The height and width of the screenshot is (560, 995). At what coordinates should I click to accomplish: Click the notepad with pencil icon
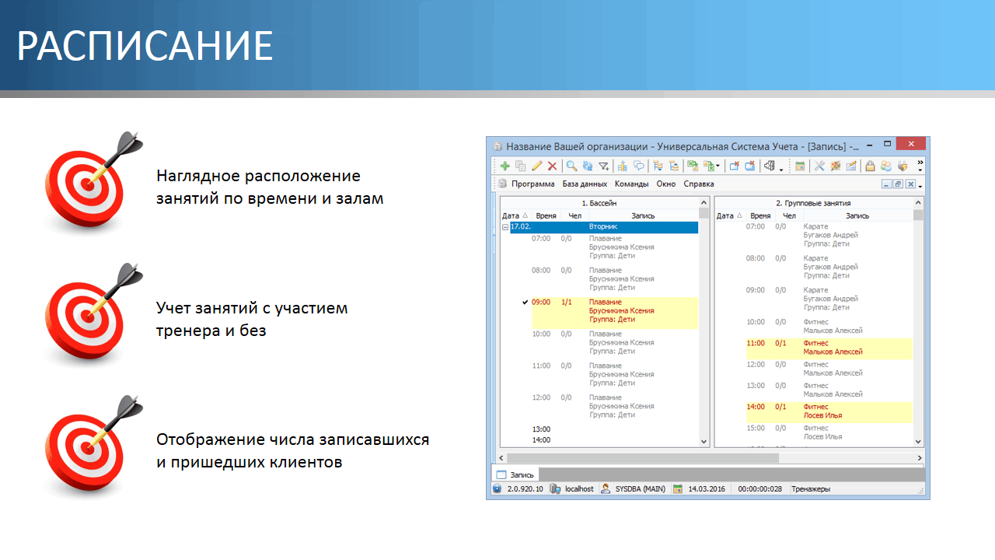click(852, 166)
